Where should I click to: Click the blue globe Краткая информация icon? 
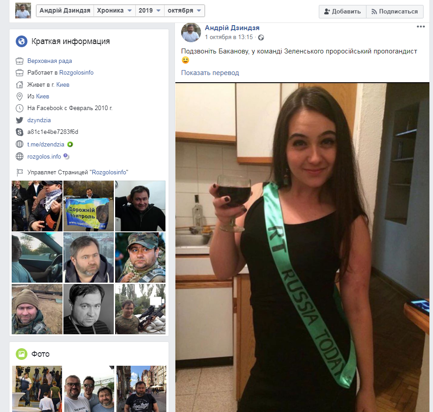click(x=22, y=42)
